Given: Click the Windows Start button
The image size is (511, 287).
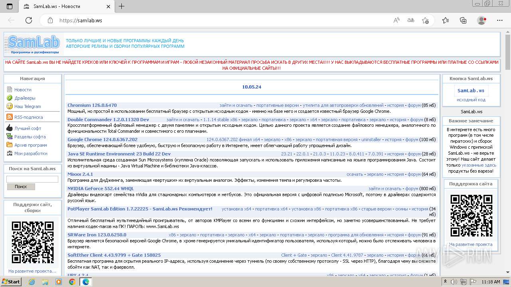Looking at the screenshot, I should 11,282.
